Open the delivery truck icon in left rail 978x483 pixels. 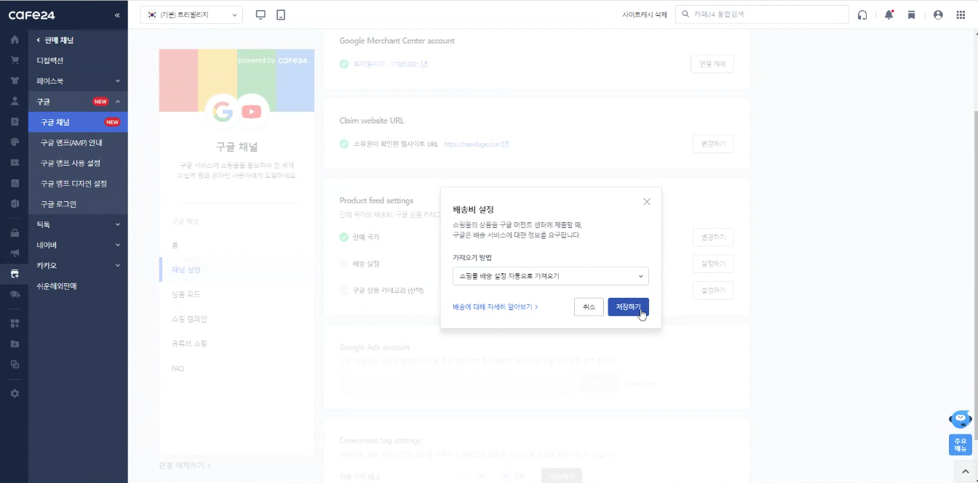pos(15,294)
